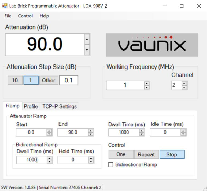This screenshot has width=207, height=191.
Task: Click the Lab Brick app icon in title bar
Action: tap(5, 6)
